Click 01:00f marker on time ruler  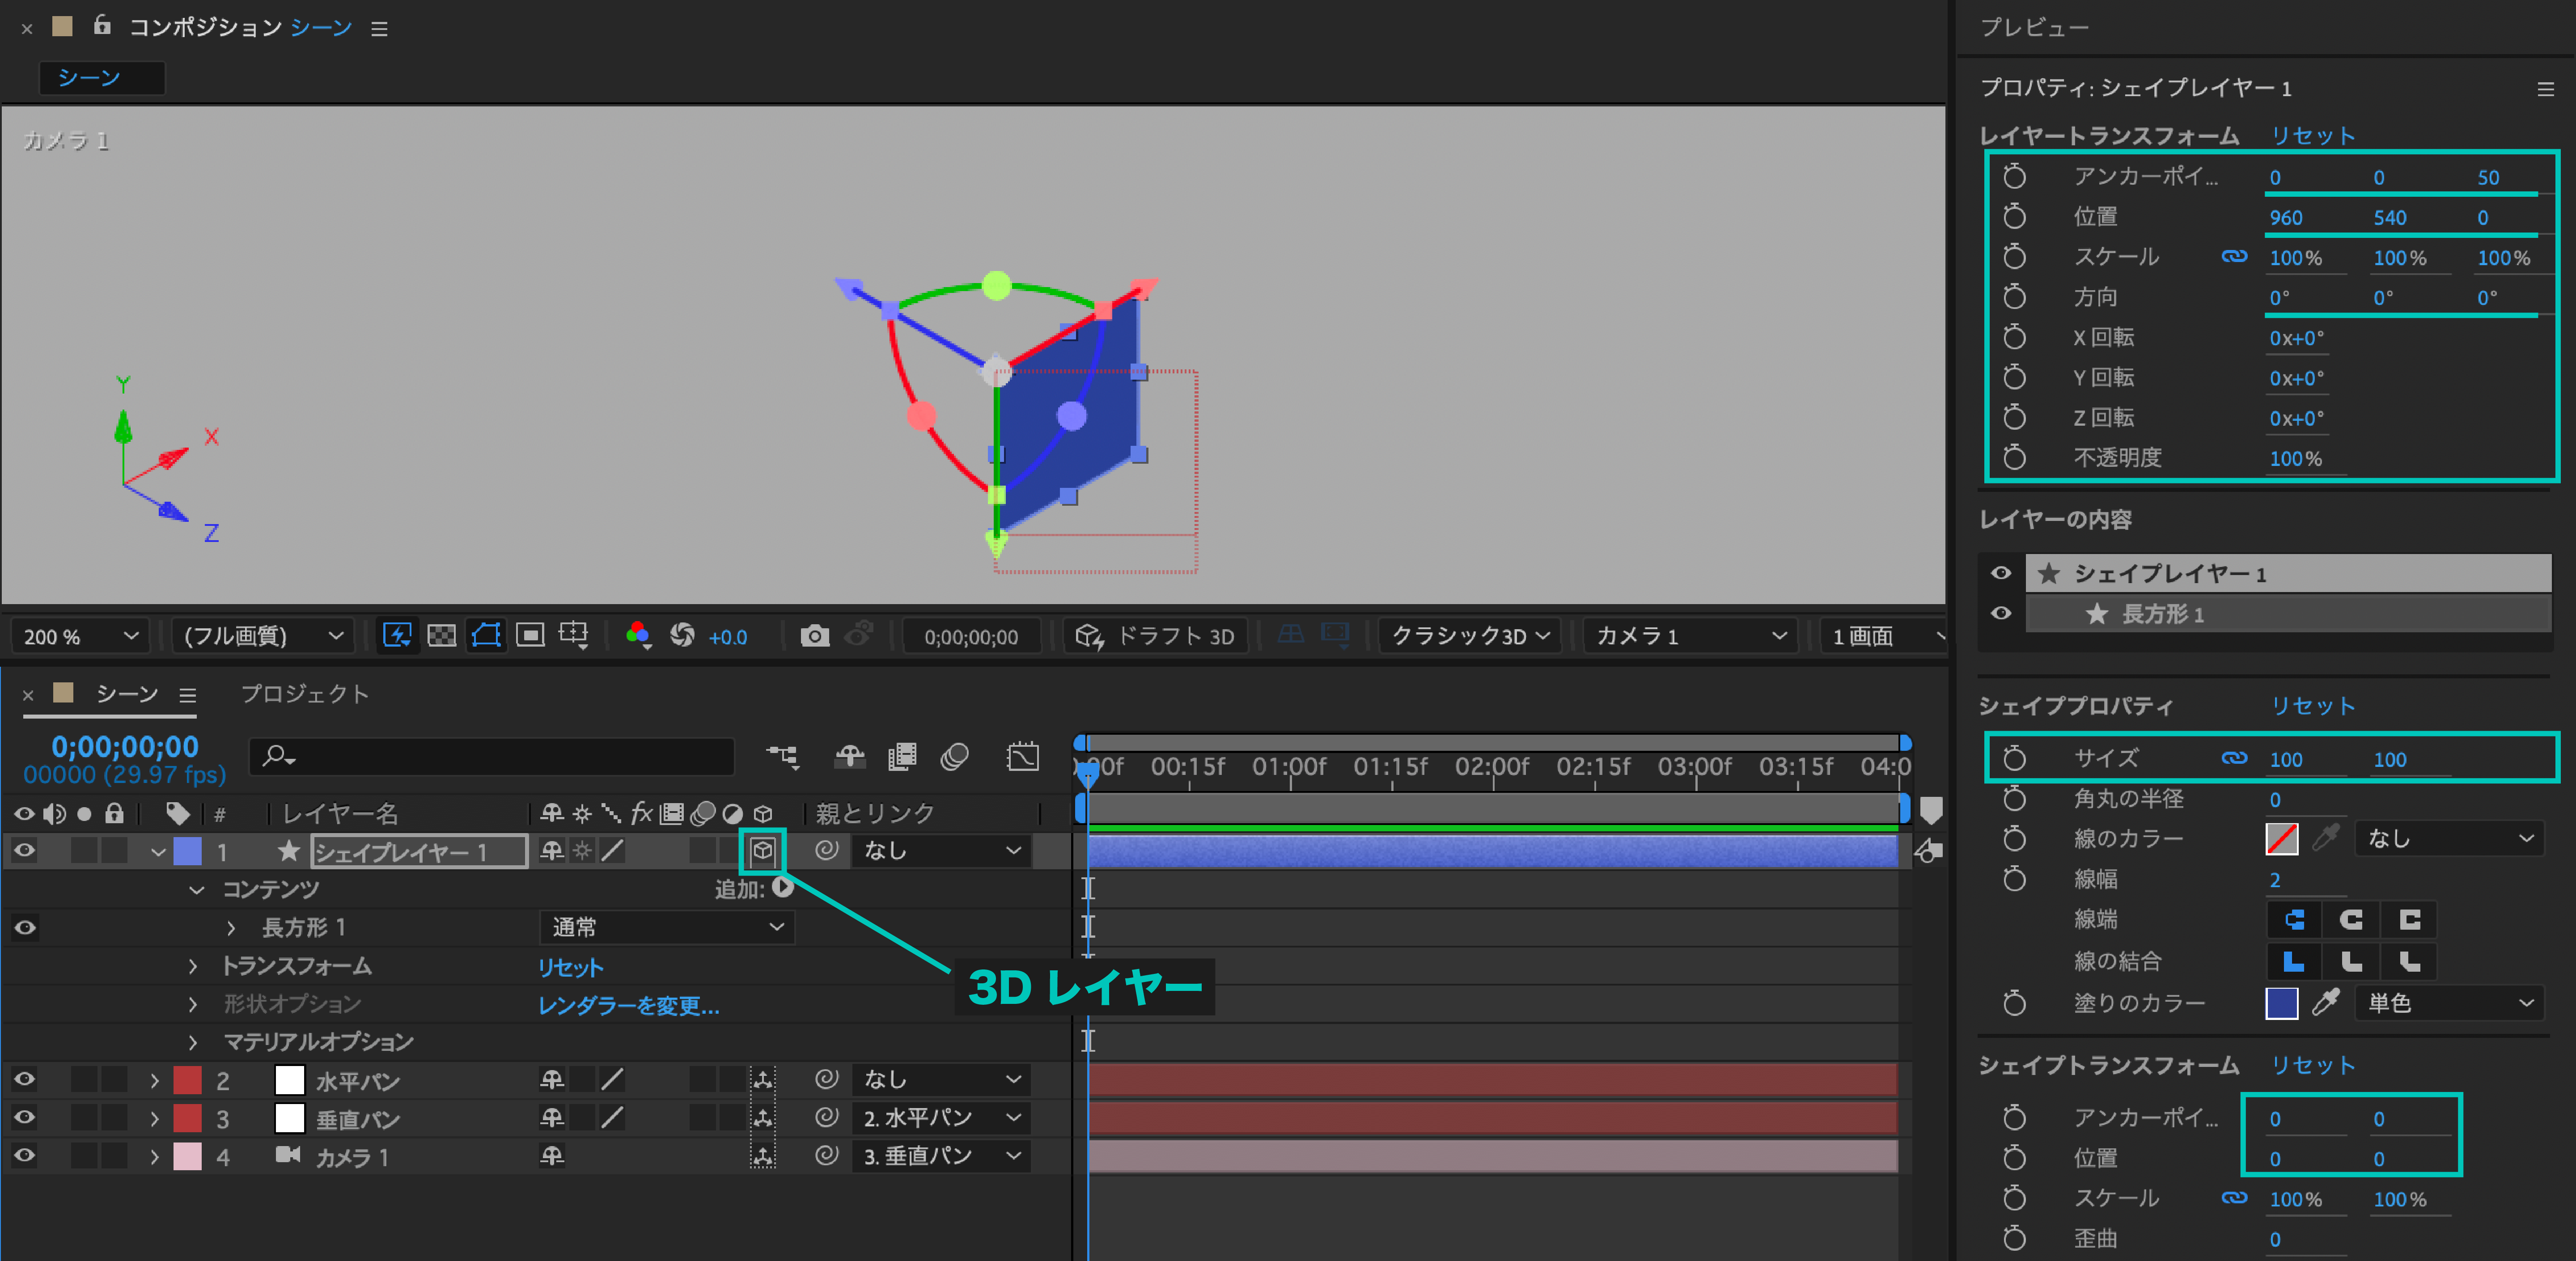click(1289, 767)
